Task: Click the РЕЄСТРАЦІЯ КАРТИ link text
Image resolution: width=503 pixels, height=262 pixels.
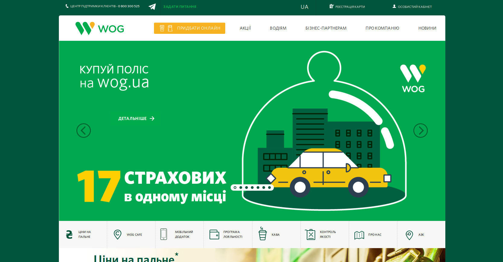Action: 350,7
